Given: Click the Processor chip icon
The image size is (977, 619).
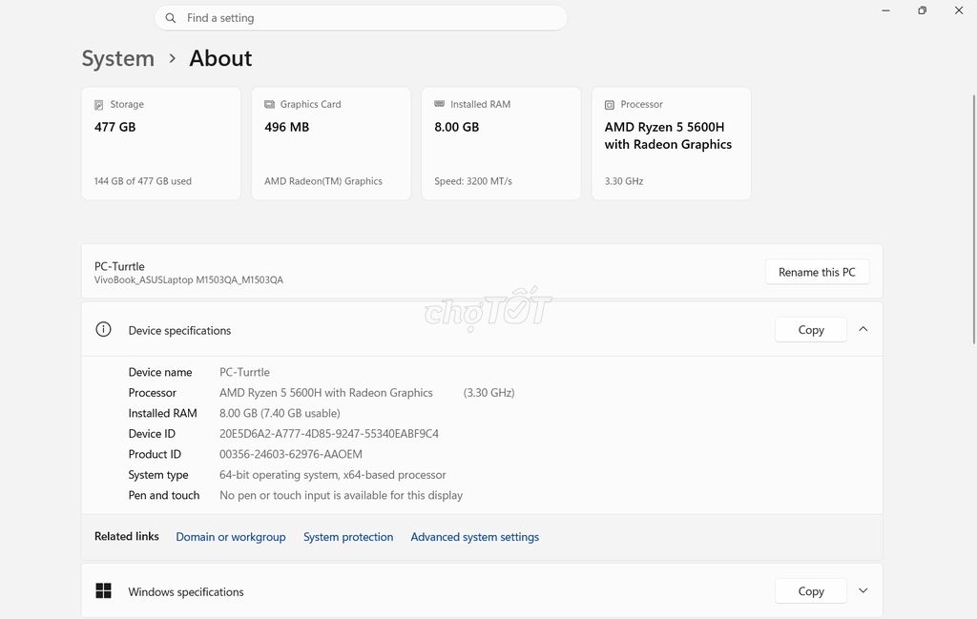Looking at the screenshot, I should (x=609, y=104).
